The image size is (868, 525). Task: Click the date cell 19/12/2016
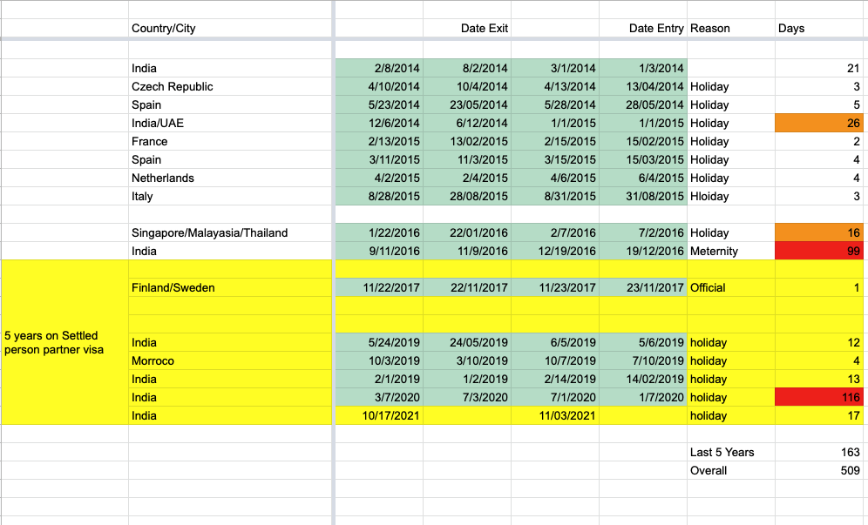[643, 251]
